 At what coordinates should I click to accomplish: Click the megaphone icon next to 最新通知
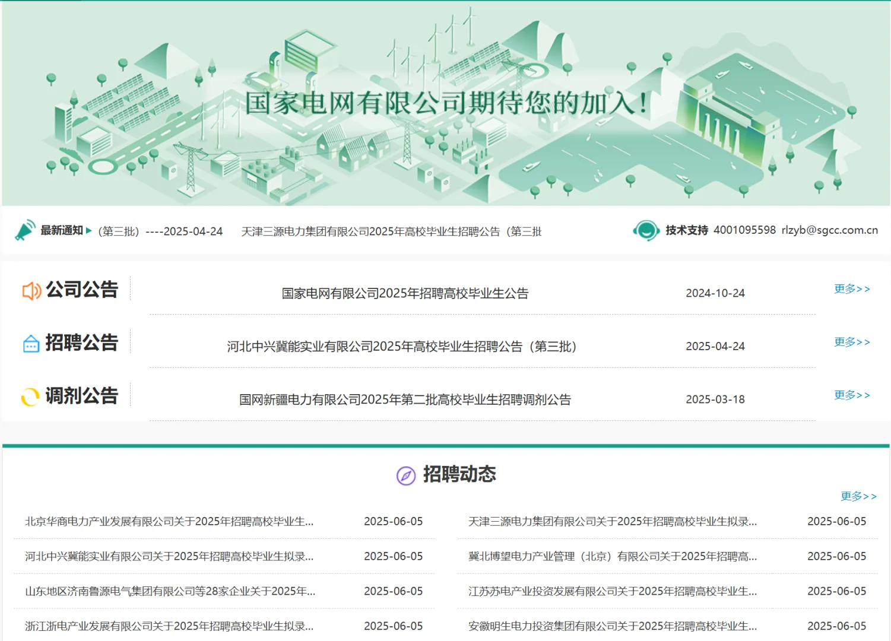[x=26, y=231]
